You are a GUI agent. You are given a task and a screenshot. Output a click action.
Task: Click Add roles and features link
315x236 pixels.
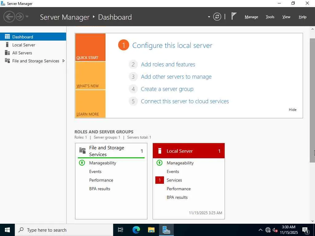[x=168, y=65]
